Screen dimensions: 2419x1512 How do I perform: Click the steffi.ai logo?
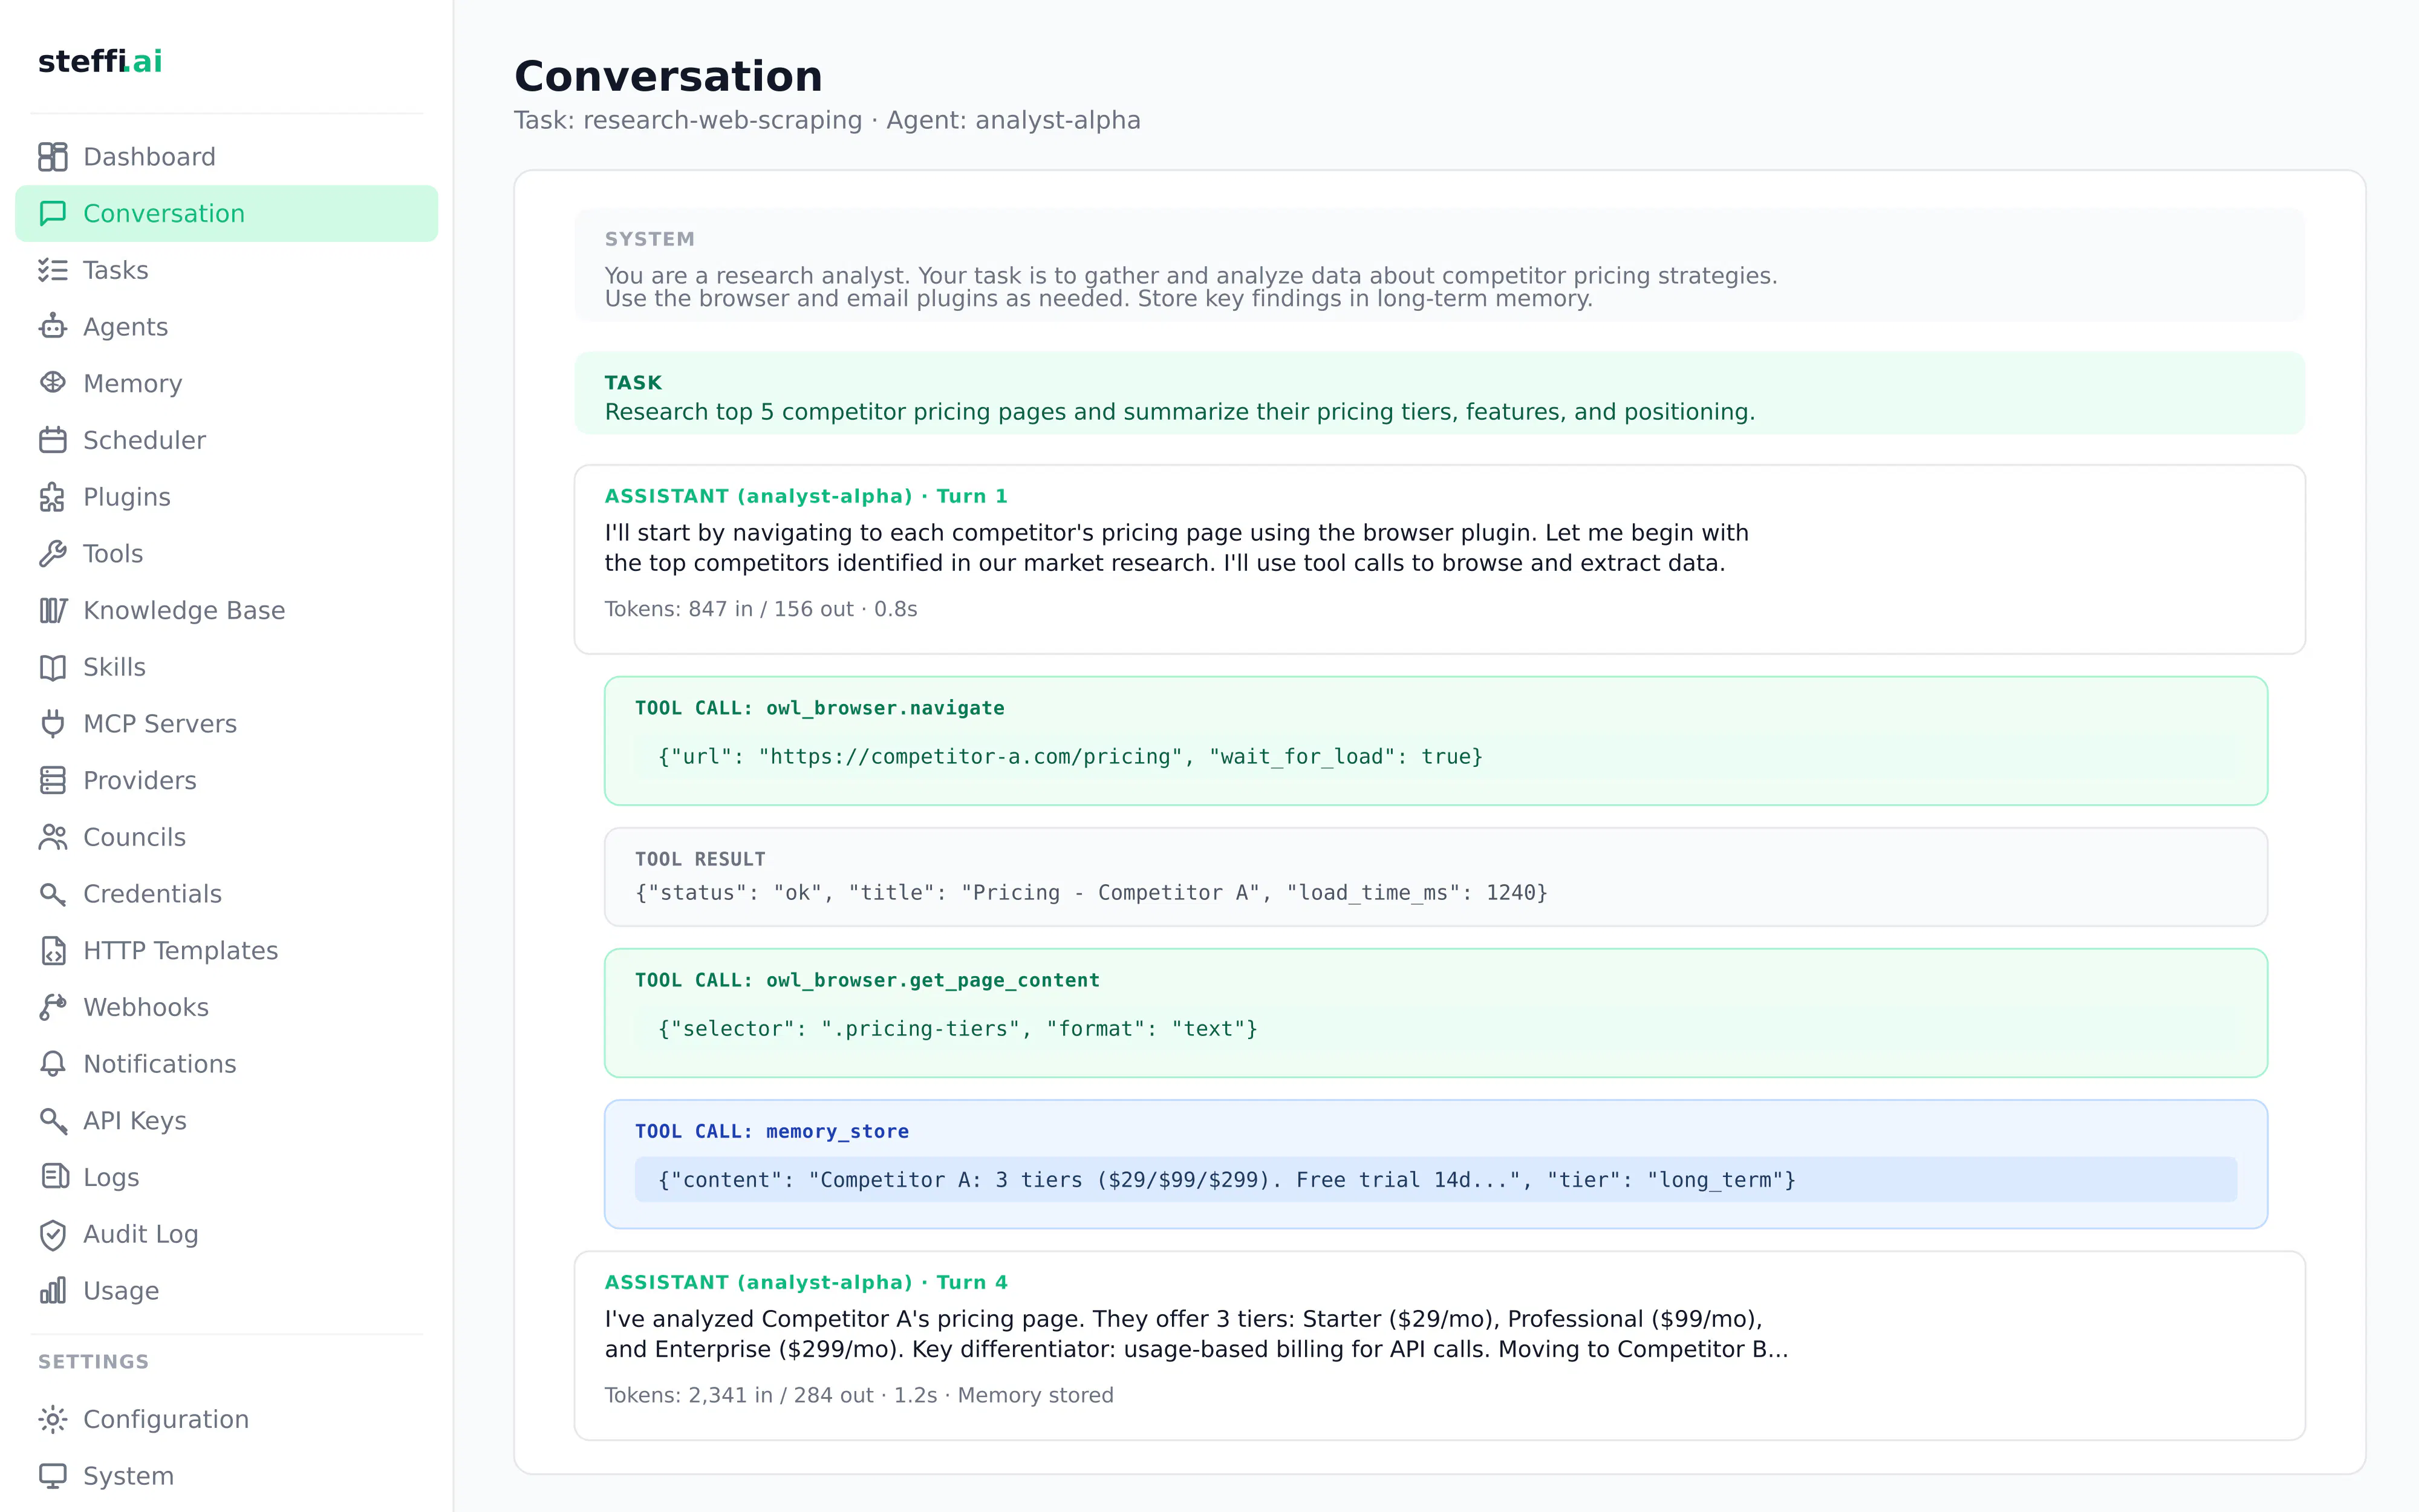(100, 61)
